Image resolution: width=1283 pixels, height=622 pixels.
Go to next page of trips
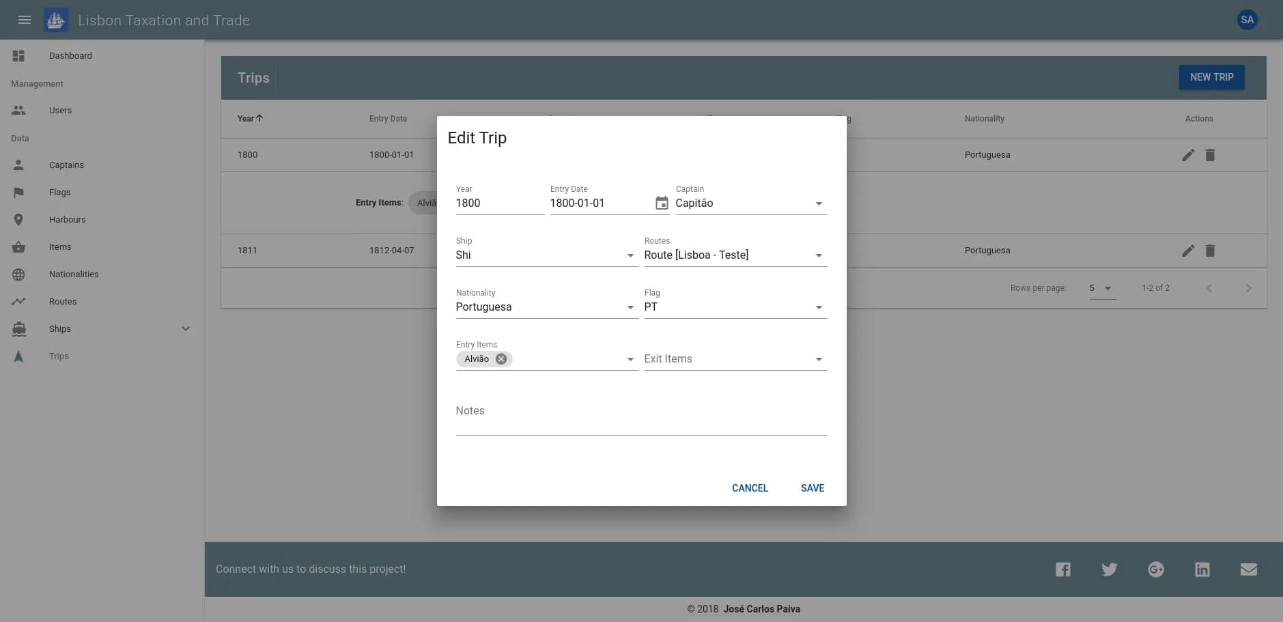click(1248, 288)
